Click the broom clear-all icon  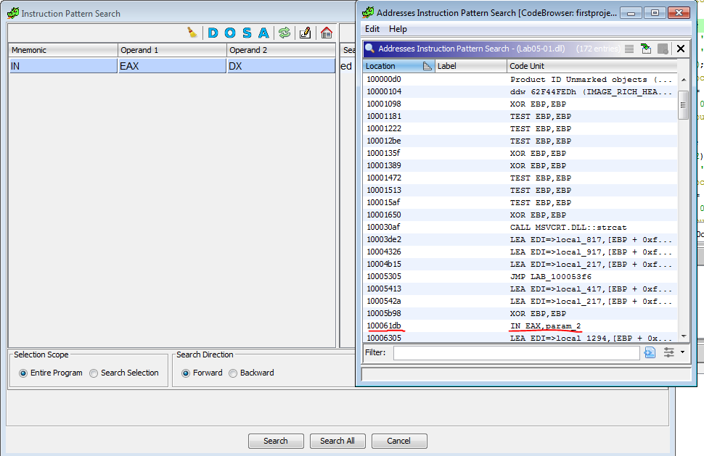[192, 33]
